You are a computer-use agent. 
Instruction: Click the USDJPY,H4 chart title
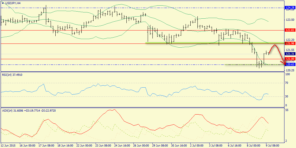(x=12, y=3)
